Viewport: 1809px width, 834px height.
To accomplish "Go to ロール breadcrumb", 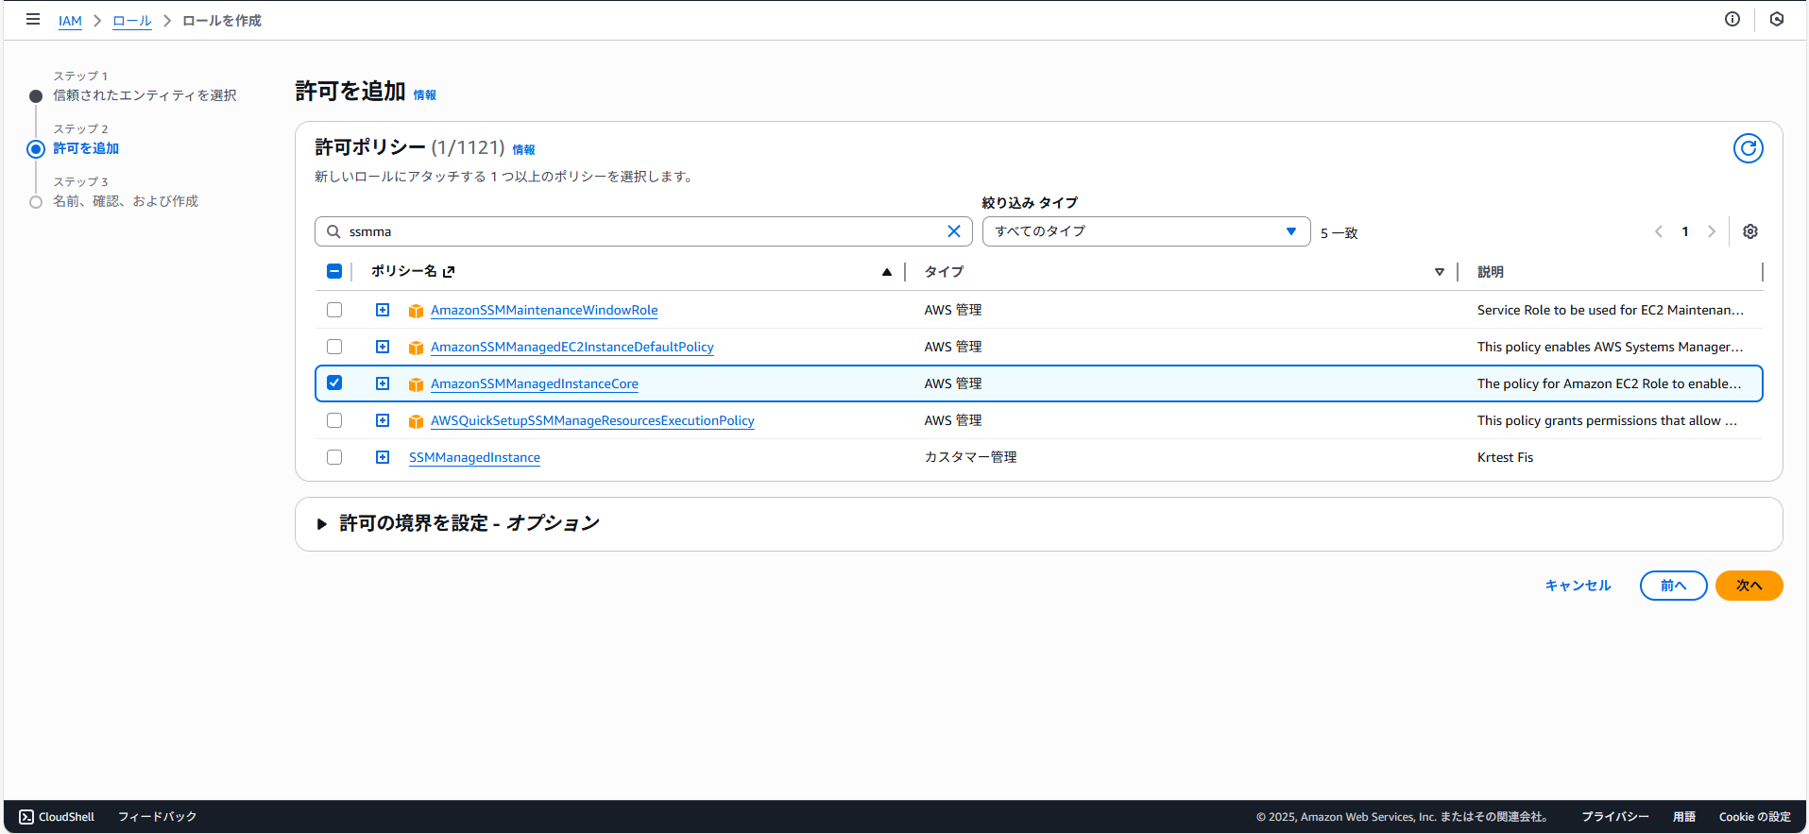I will point(132,21).
